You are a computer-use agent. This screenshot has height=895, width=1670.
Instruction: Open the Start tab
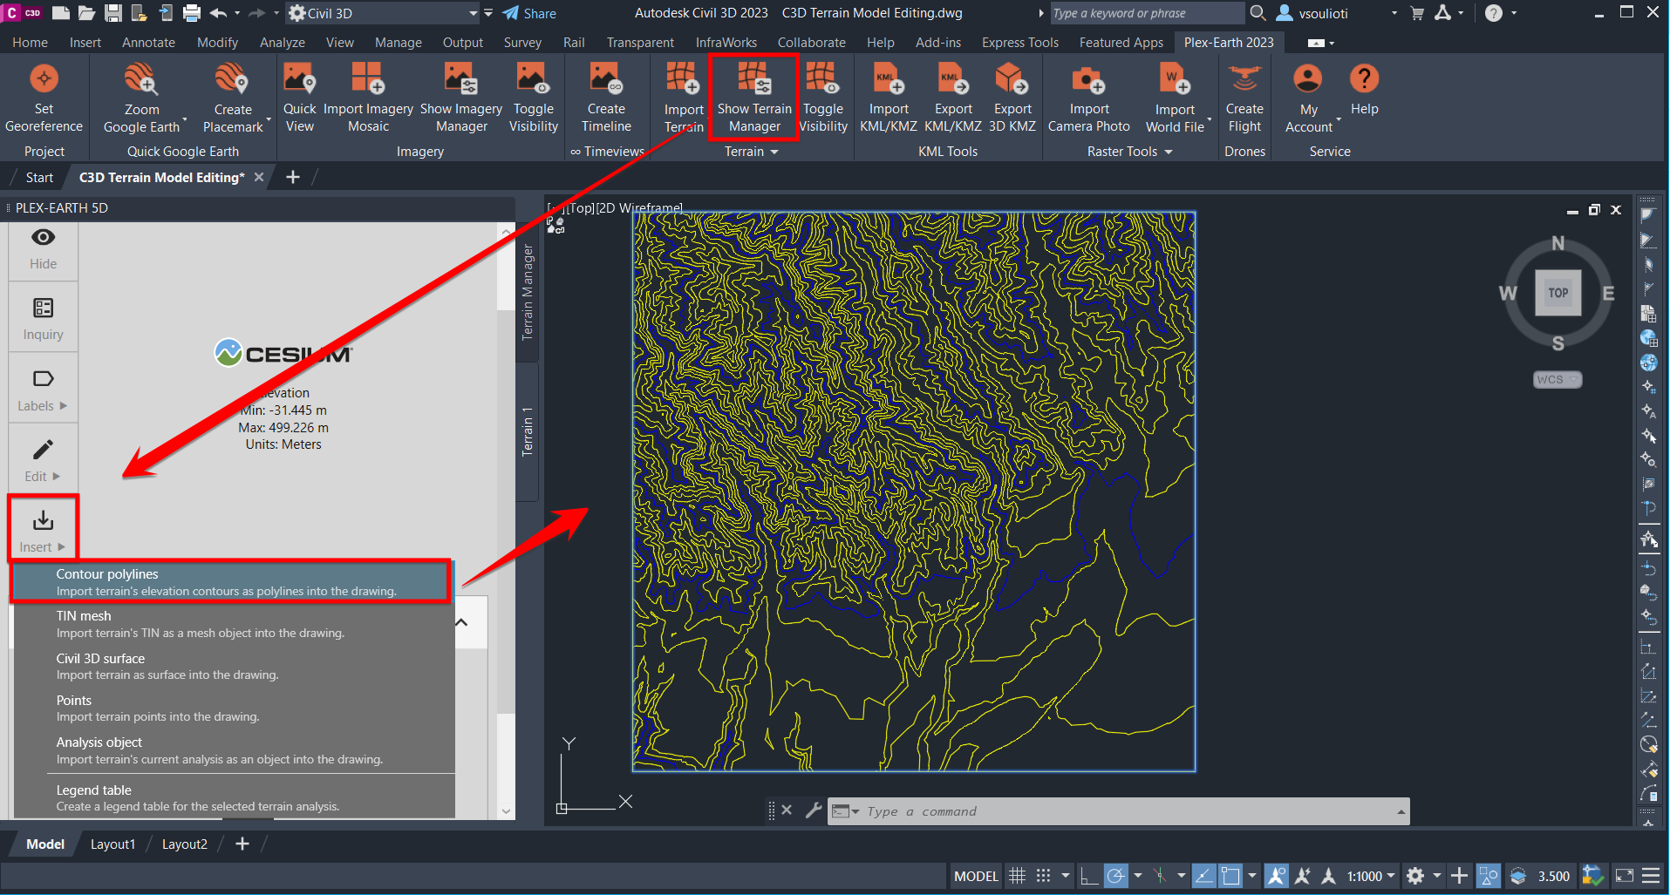39,177
